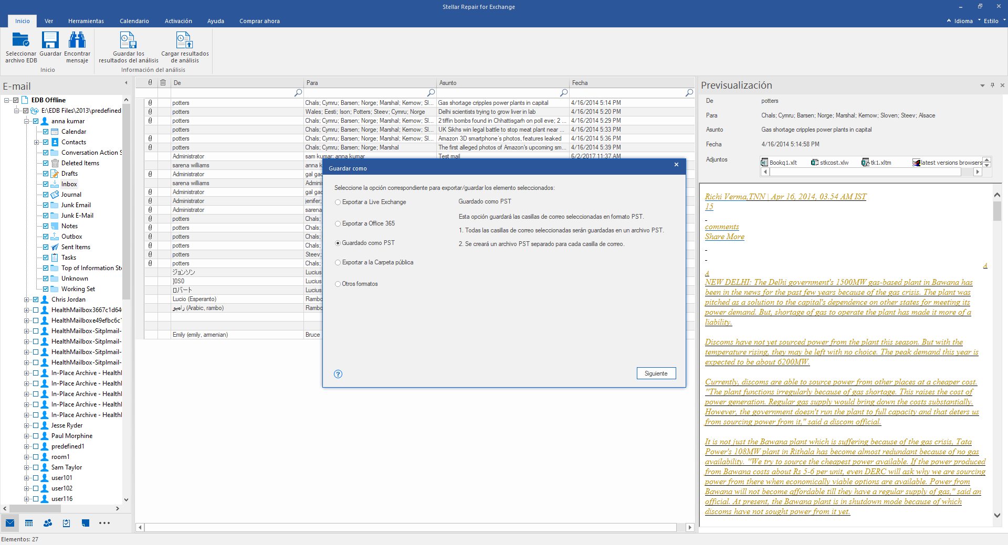
Task: Open notes view icon in bottom bar
Action: 86,523
